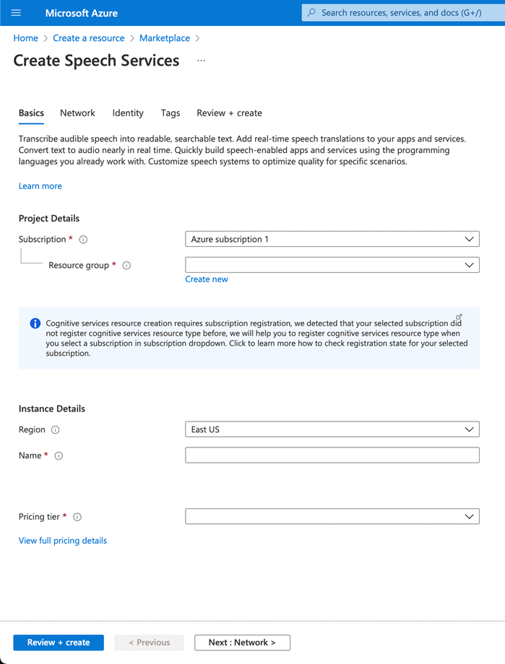This screenshot has height=664, width=505.
Task: Show Pricing tier info tooltip icon
Action: coord(77,517)
